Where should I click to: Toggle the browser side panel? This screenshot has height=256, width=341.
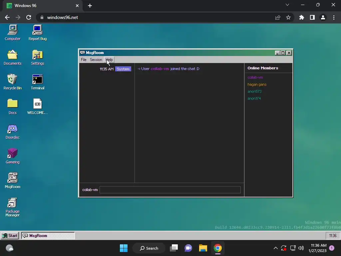pos(312,17)
